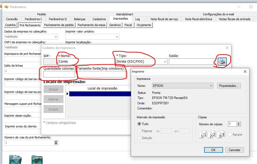This screenshot has width=257, height=164.
Task: Maximize the Parâmetros window
Action: tap(251, 7)
